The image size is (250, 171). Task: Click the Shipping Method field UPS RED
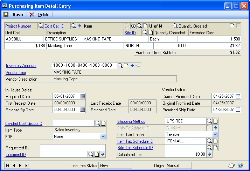(x=186, y=121)
